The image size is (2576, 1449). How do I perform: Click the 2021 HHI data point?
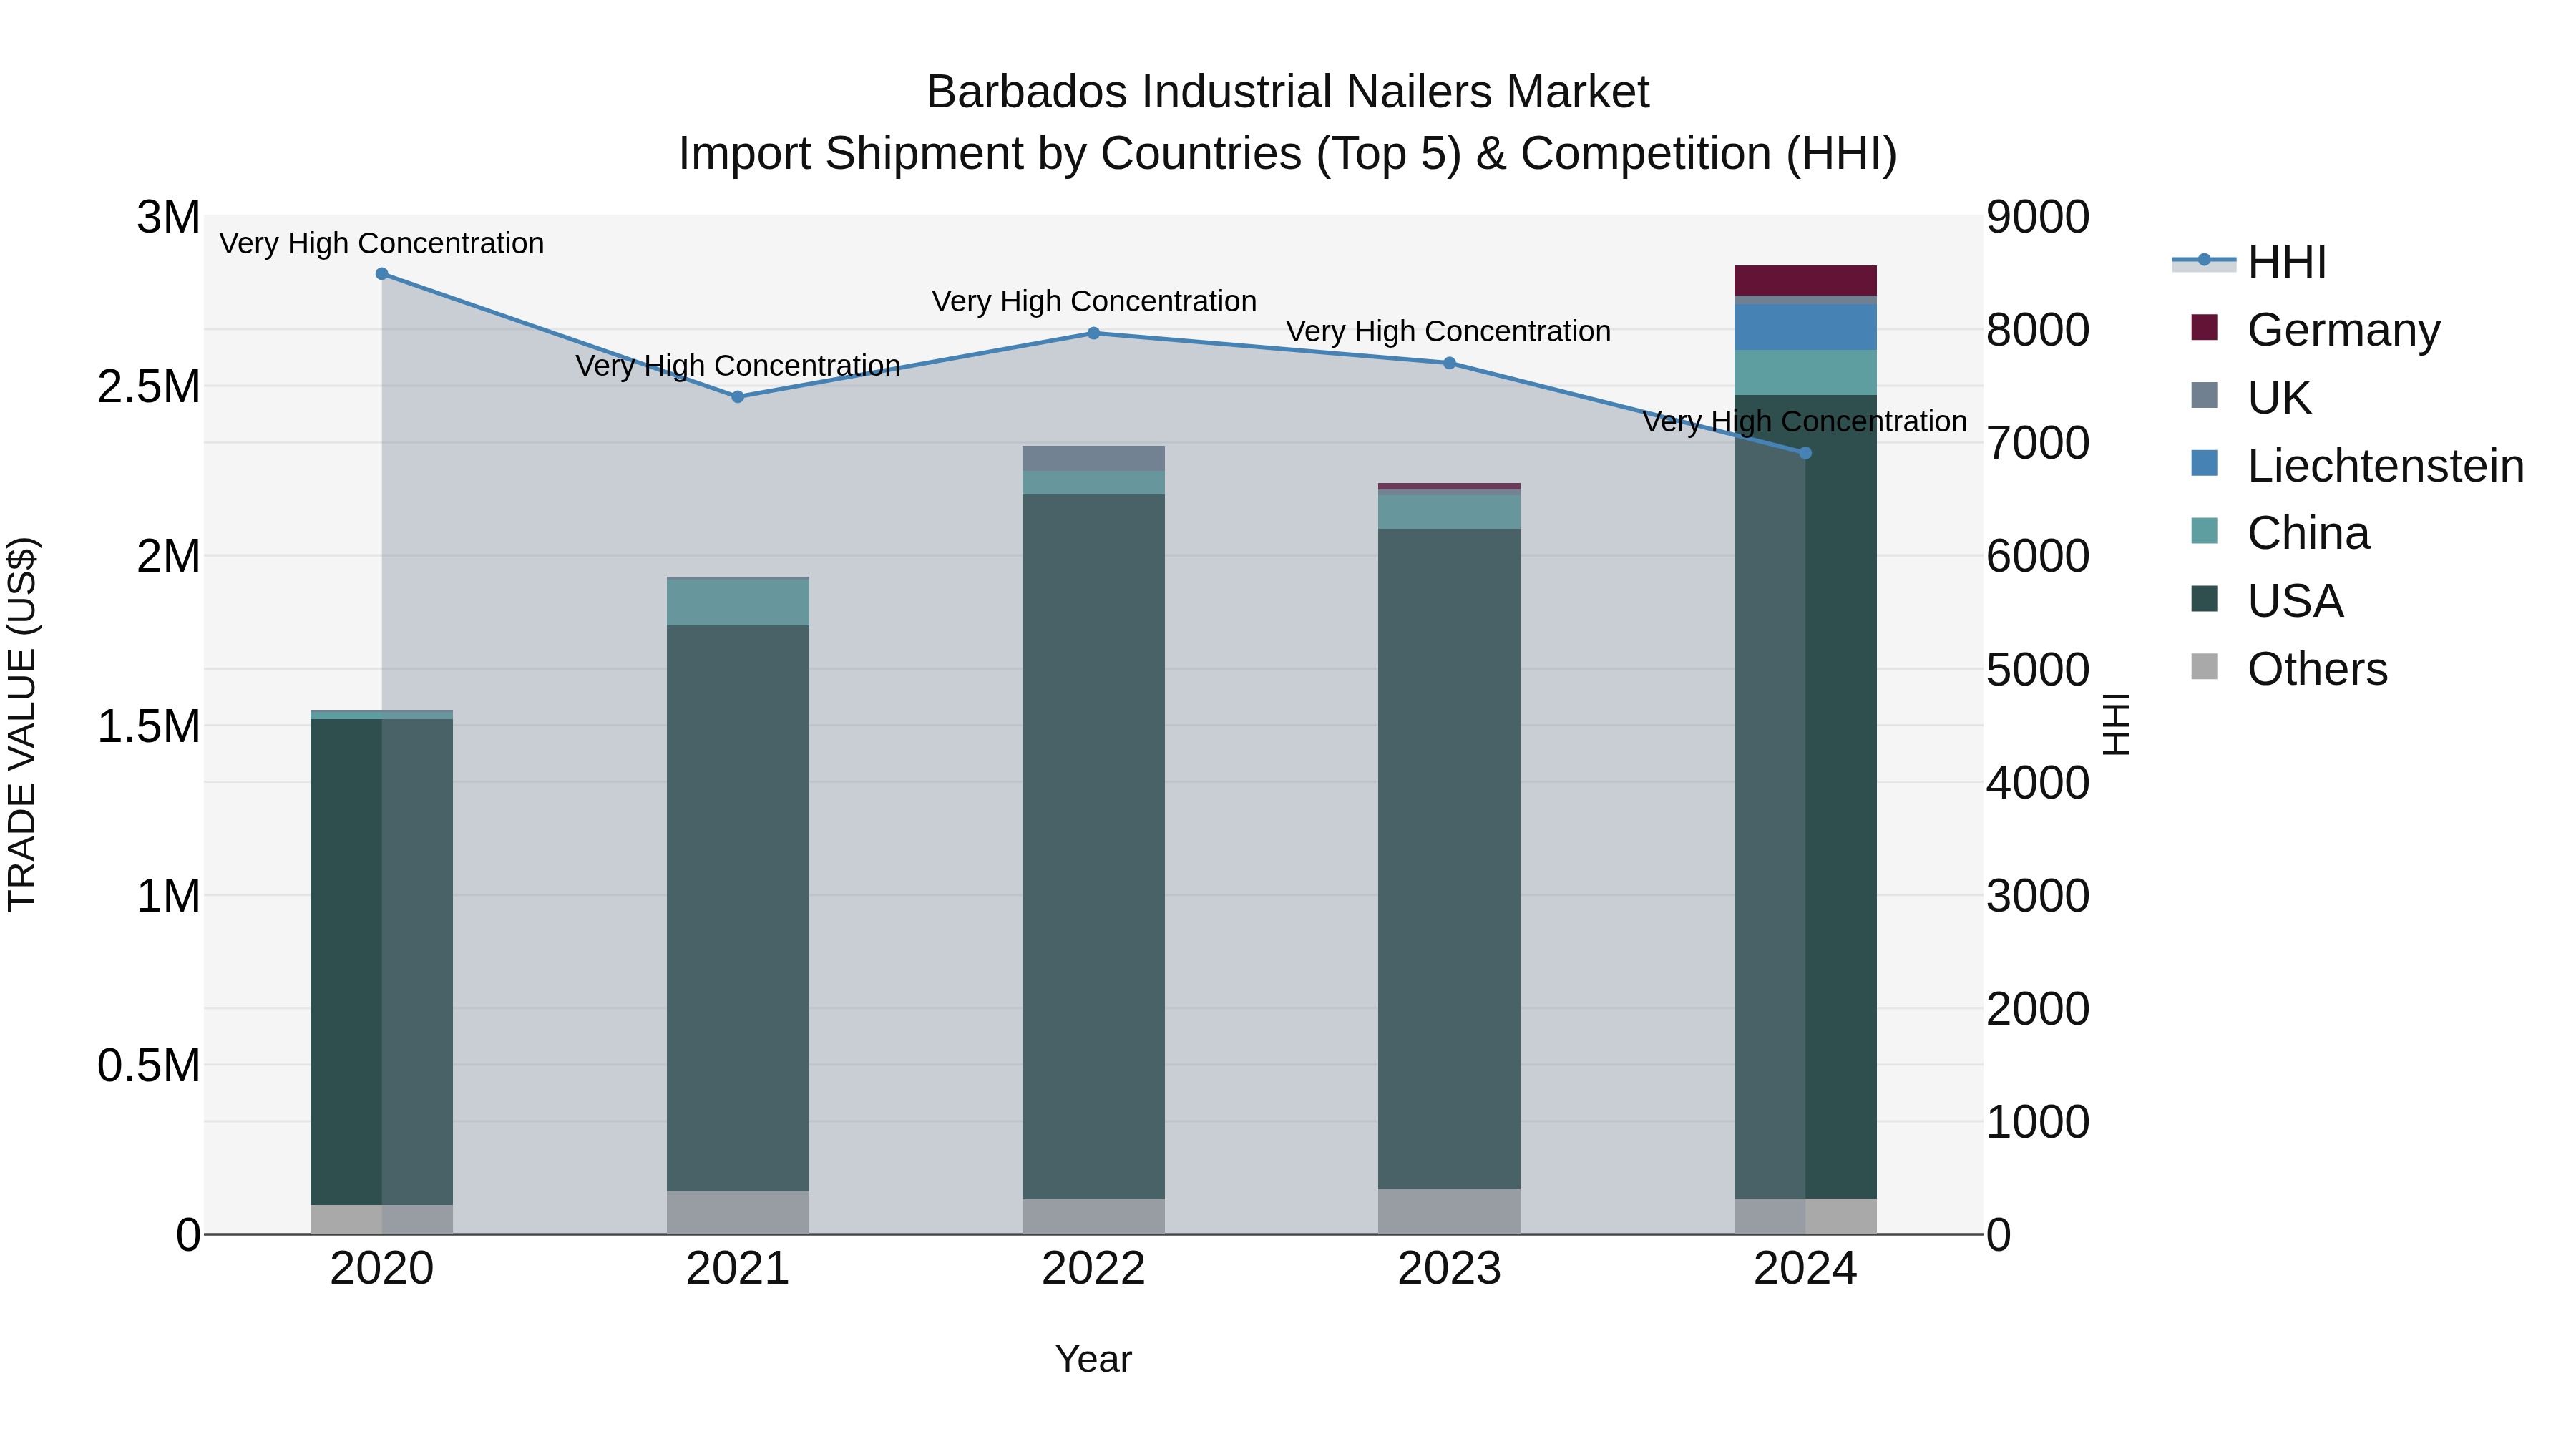[x=738, y=397]
